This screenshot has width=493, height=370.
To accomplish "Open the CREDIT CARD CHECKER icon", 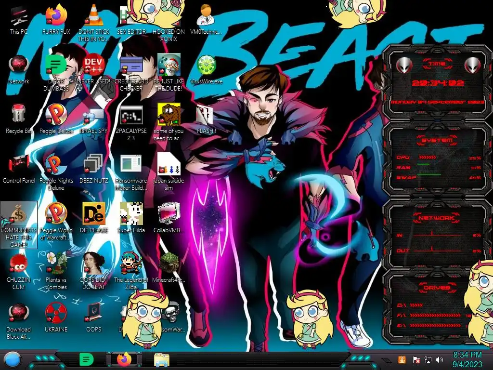I will click(x=131, y=73).
